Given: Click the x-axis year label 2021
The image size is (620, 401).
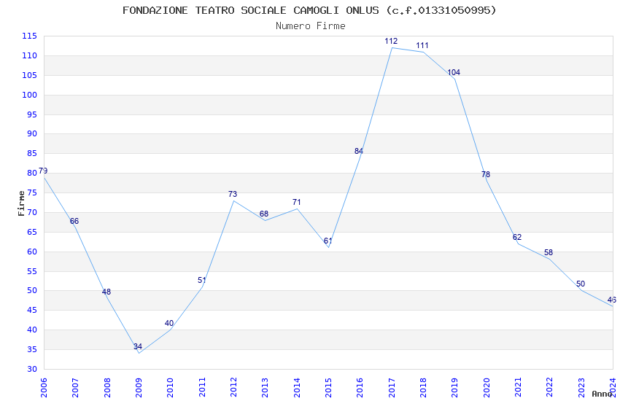Looking at the screenshot, I should [x=518, y=387].
